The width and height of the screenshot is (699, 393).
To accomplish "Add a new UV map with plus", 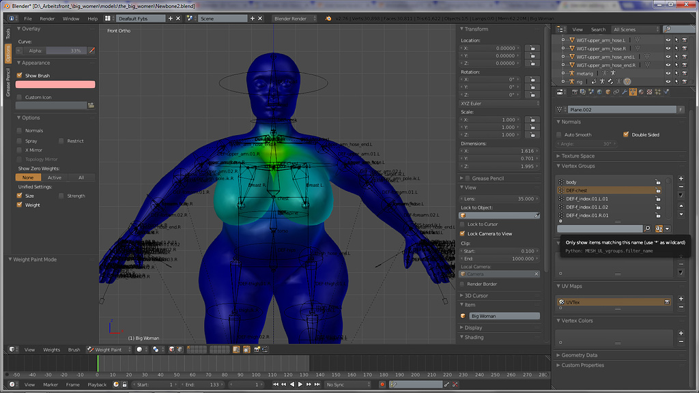I will 681,299.
